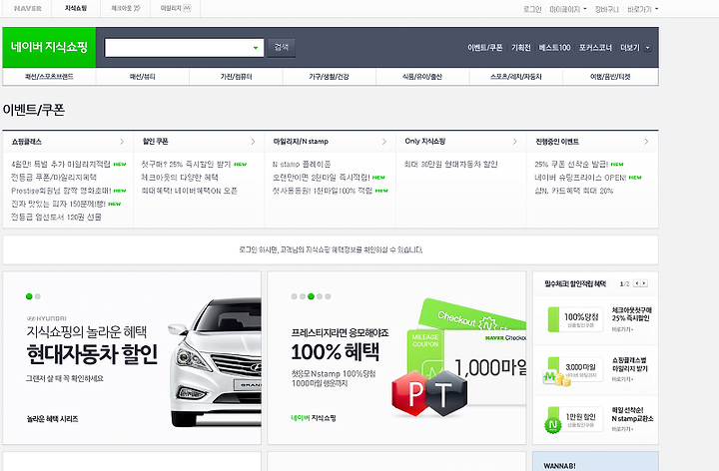Open the 피자 150분께 event link
Screen dimensions: 719x471
58,204
